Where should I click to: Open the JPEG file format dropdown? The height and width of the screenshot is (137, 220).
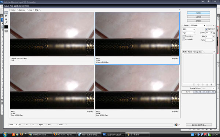click(x=189, y=29)
